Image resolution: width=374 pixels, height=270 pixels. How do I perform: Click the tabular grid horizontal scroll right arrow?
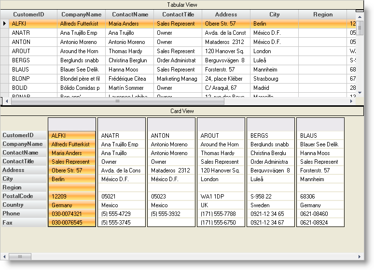(x=351, y=101)
